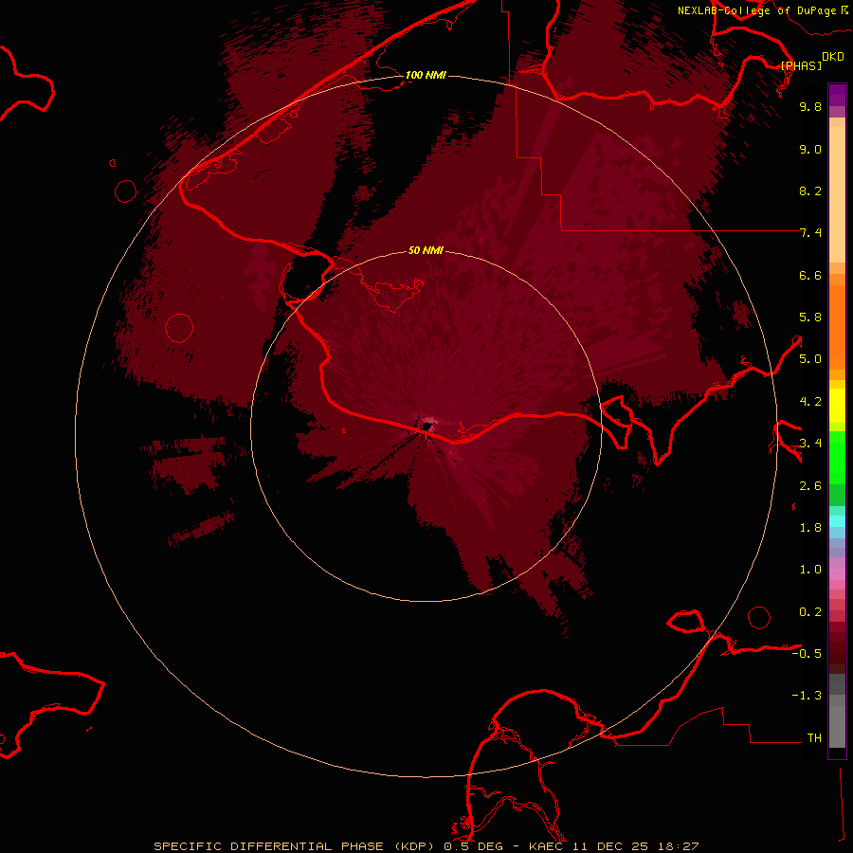Select the 0.2 scale value
The width and height of the screenshot is (853, 853).
click(810, 612)
